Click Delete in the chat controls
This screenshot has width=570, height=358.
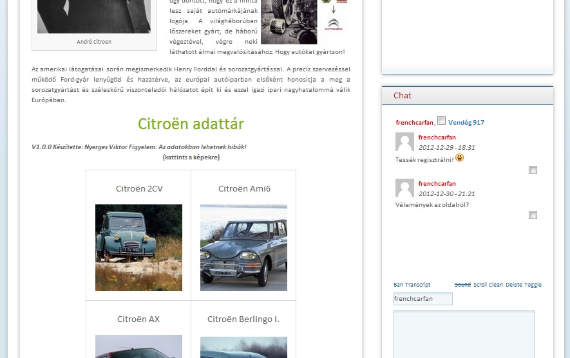tap(514, 285)
